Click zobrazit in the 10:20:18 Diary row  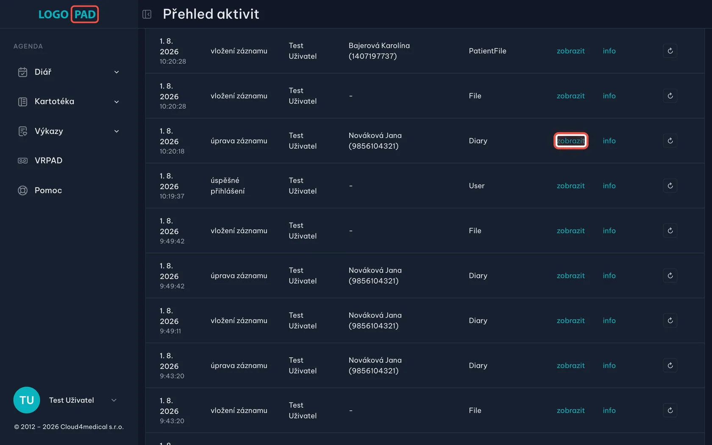pyautogui.click(x=570, y=141)
